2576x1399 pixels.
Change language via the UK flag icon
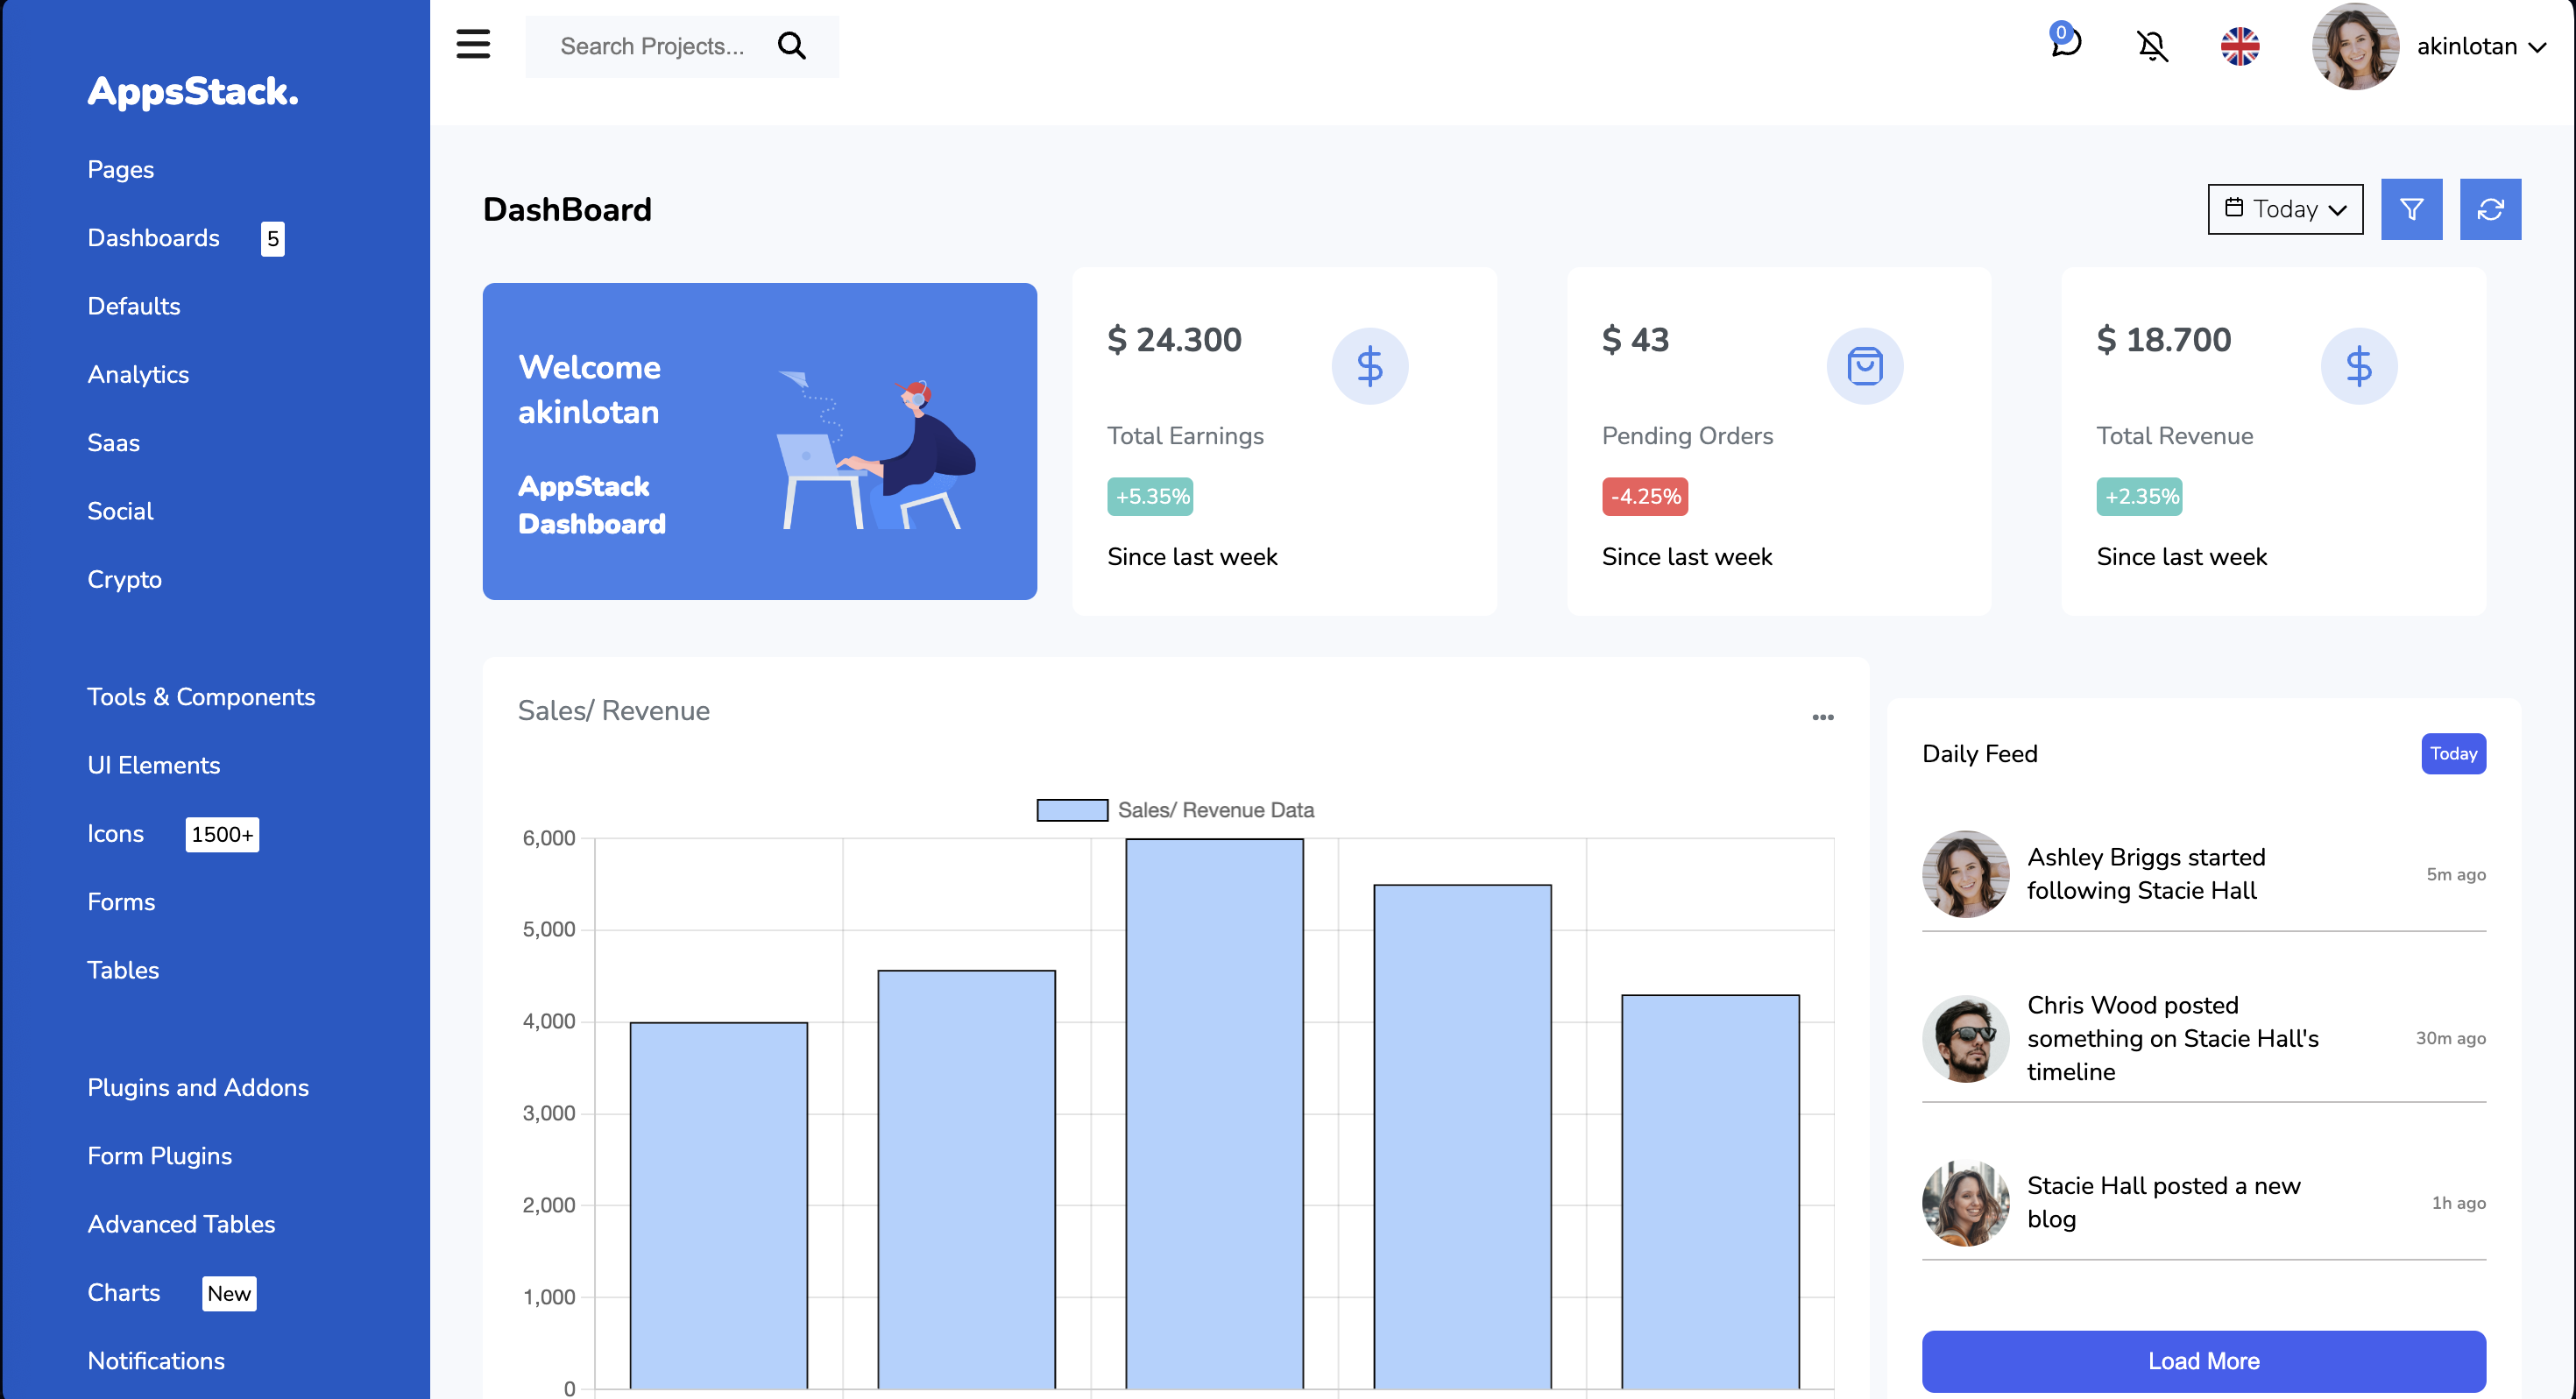click(x=2240, y=46)
